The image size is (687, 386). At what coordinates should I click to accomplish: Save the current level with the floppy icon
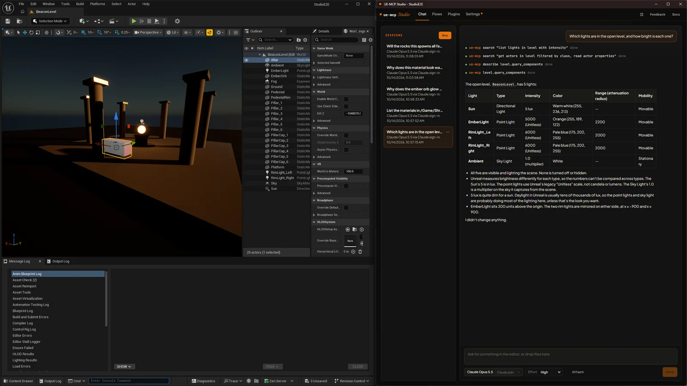coord(8,21)
